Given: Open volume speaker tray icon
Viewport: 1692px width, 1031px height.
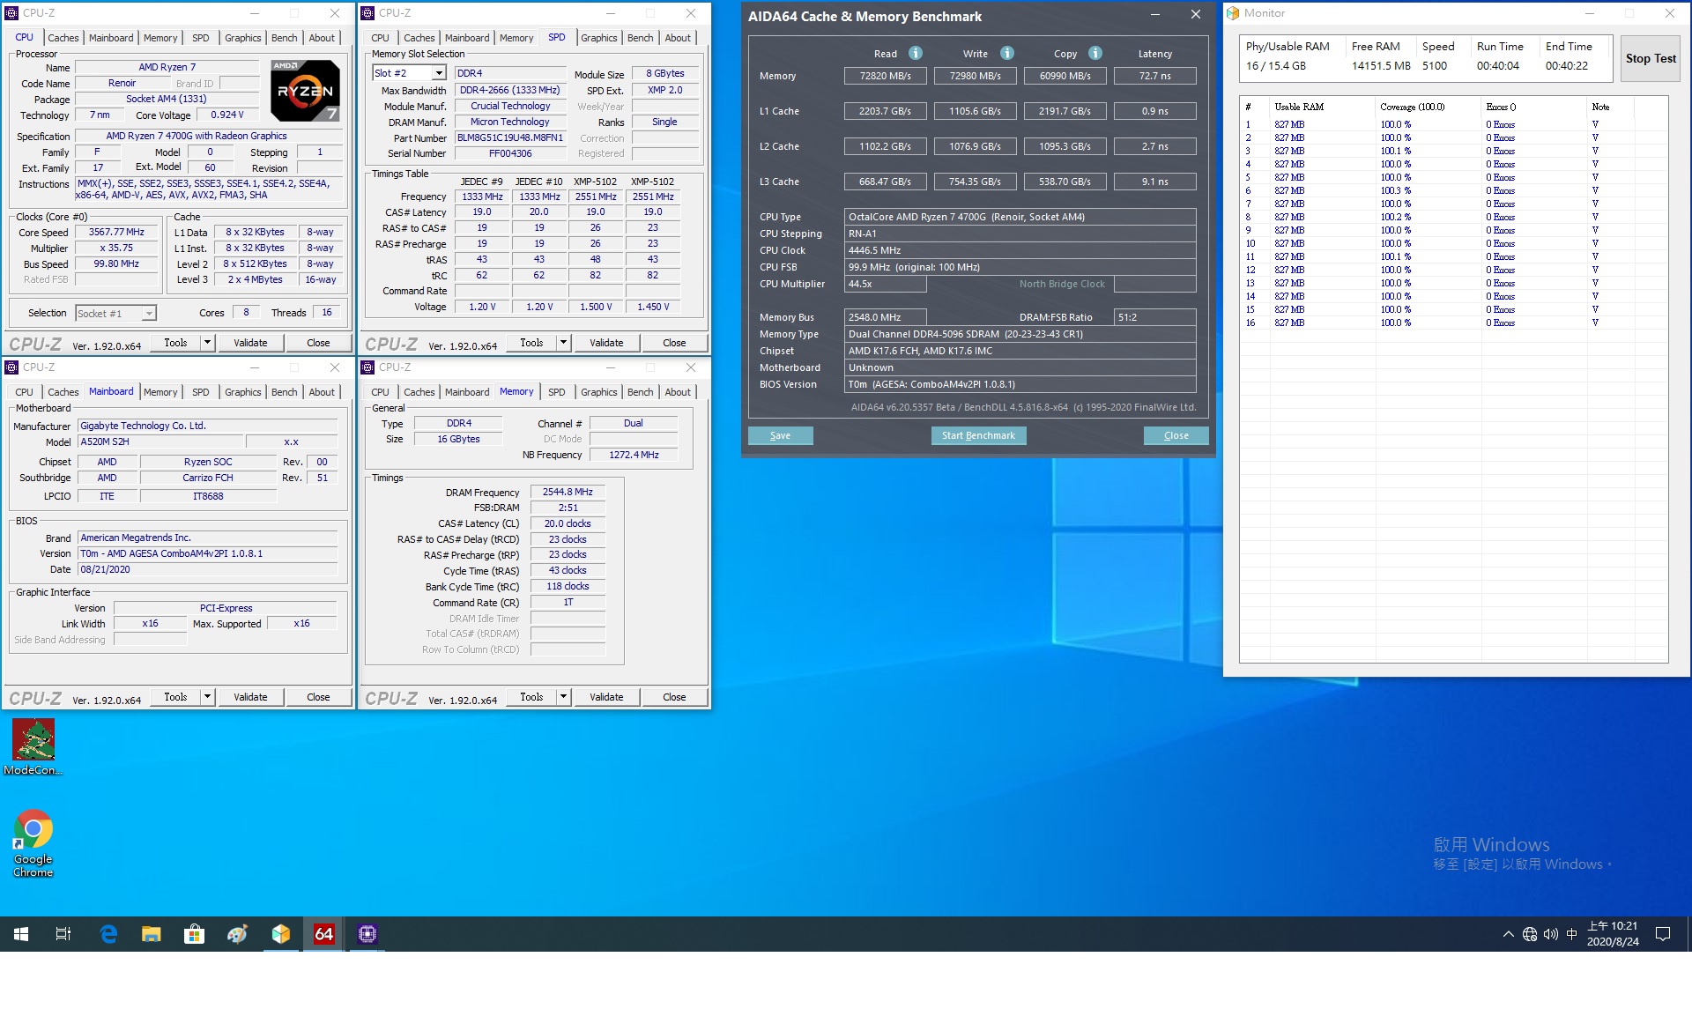Looking at the screenshot, I should pyautogui.click(x=1551, y=934).
